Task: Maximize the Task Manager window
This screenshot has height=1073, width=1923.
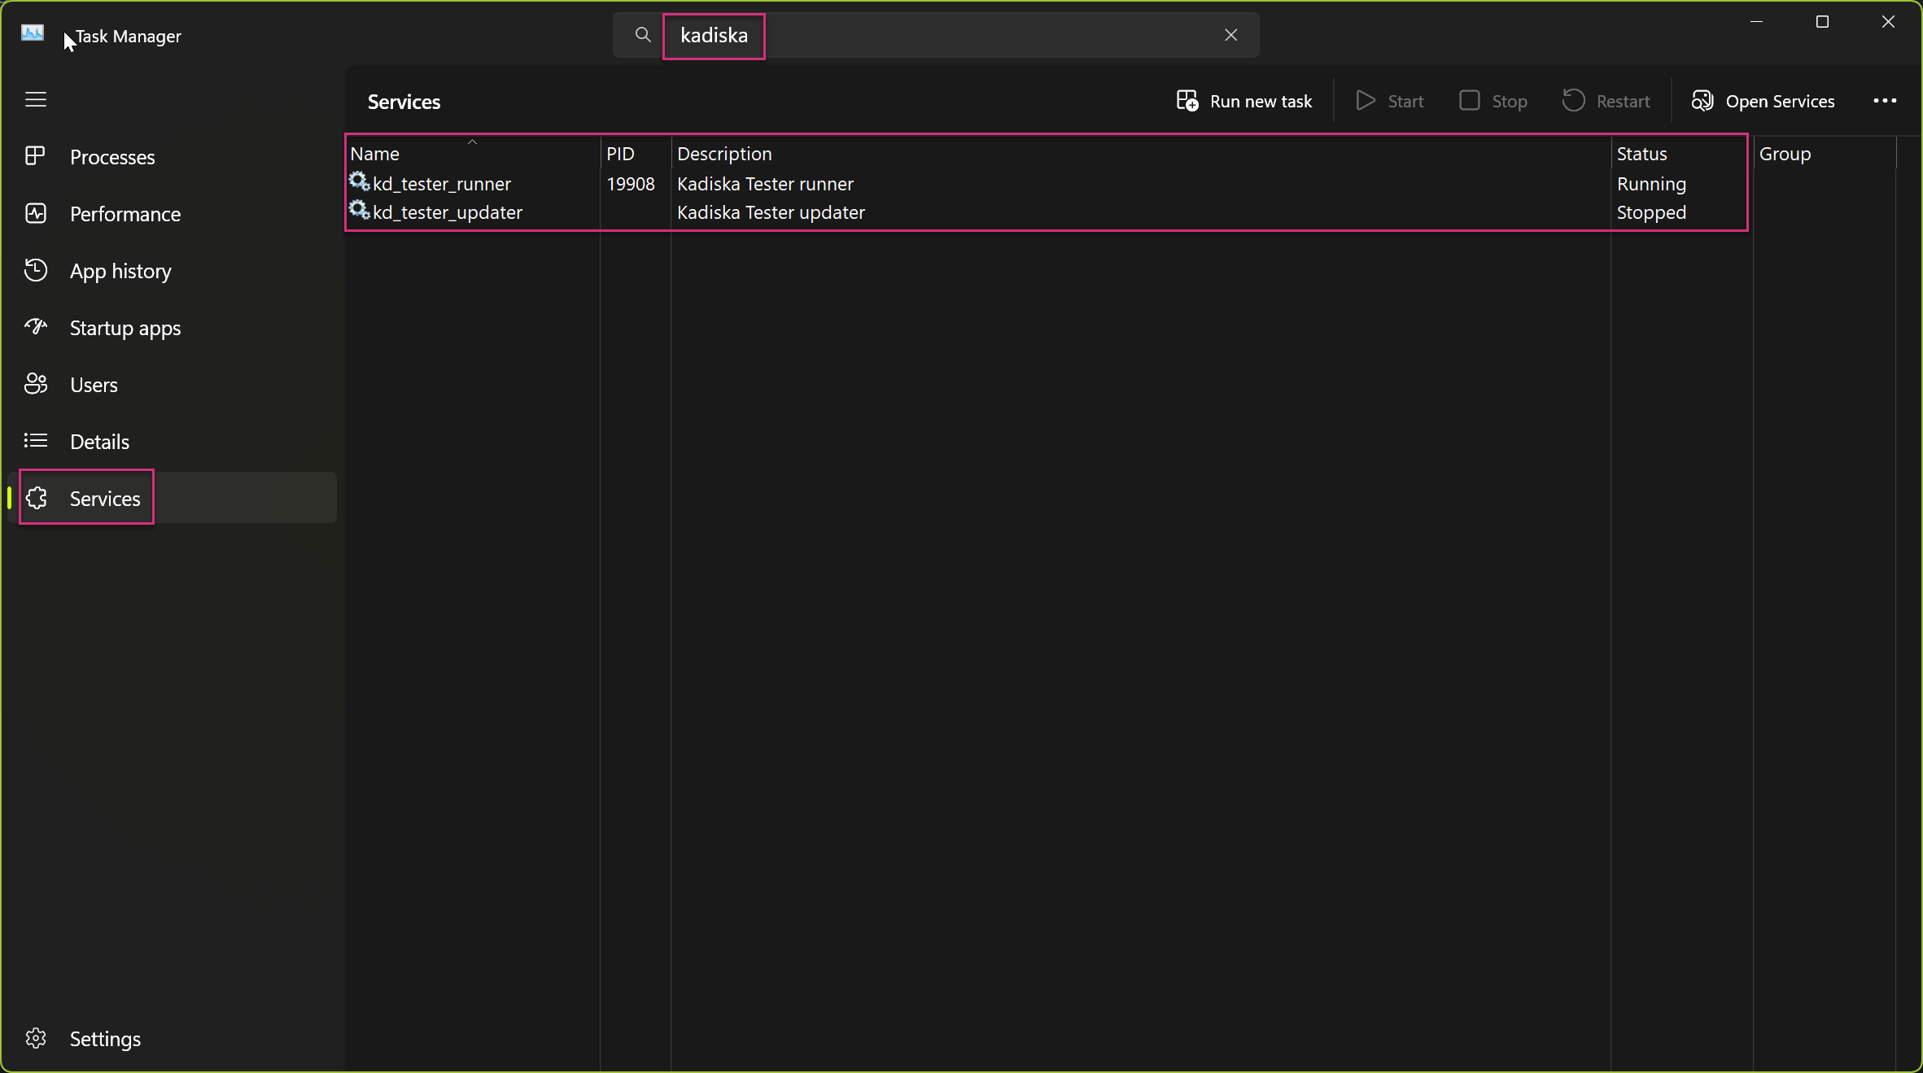Action: click(x=1822, y=22)
